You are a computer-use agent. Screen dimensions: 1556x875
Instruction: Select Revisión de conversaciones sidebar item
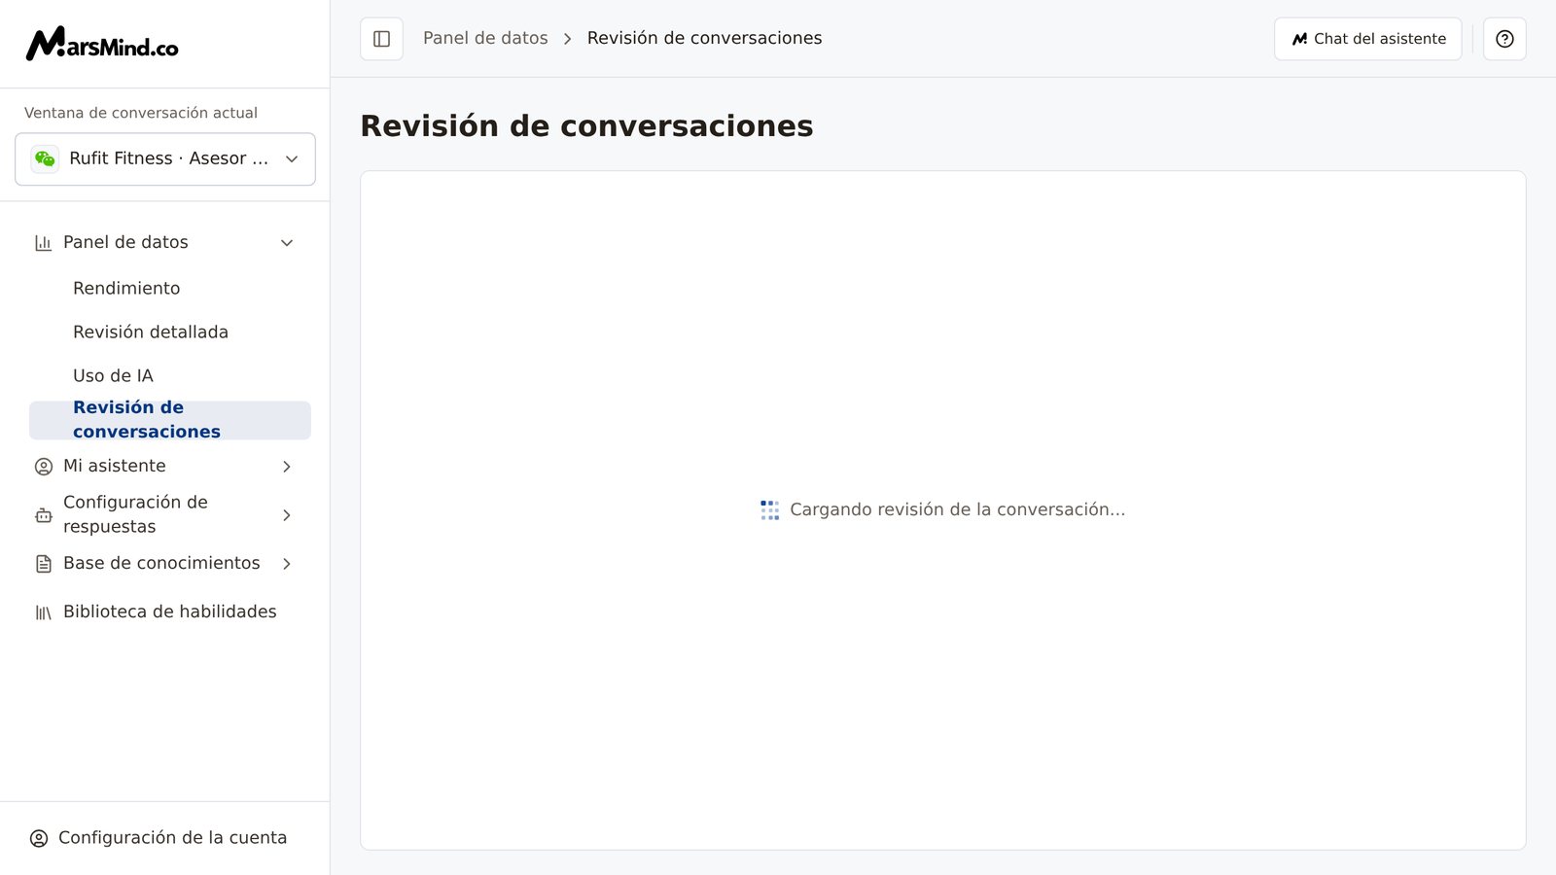170,420
